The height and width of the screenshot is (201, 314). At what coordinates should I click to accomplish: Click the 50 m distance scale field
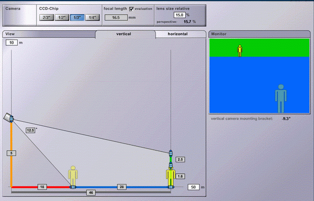[x=194, y=187]
